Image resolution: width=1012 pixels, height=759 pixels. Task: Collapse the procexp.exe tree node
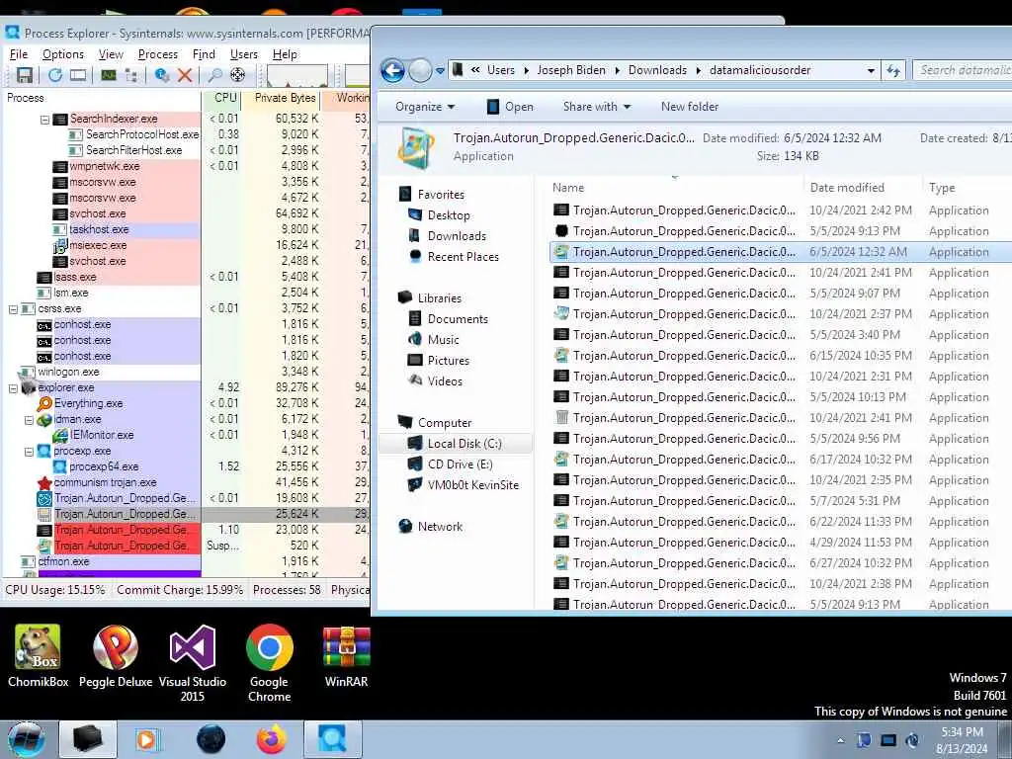(x=29, y=452)
